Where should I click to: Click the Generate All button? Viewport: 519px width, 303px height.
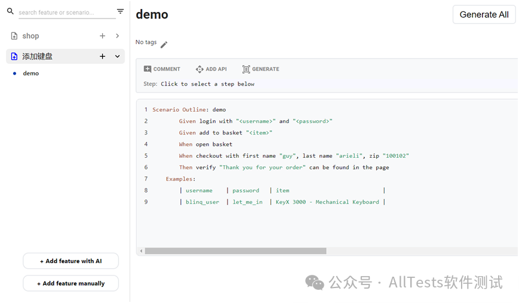[x=484, y=14]
